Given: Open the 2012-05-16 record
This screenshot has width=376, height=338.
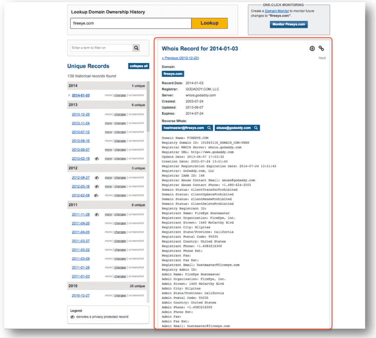Looking at the screenshot, I should (x=81, y=187).
